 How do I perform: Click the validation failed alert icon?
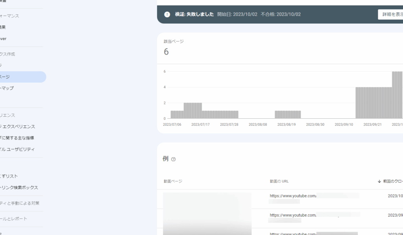pyautogui.click(x=167, y=15)
